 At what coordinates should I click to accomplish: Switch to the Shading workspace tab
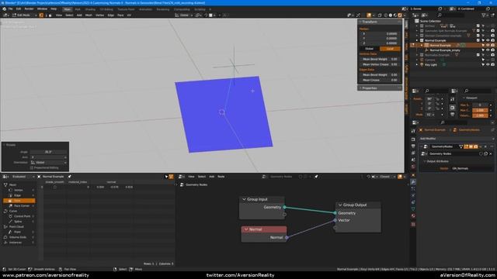coord(90,9)
